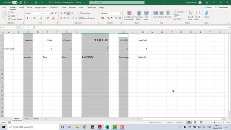The image size is (231, 130).
Task: Switch to the Page Layout tab
Action: coord(41,7)
